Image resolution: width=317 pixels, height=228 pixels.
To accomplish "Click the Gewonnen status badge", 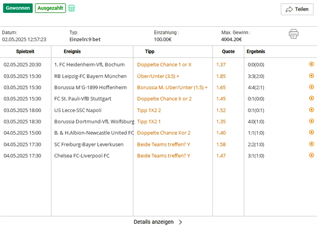I will pyautogui.click(x=18, y=8).
